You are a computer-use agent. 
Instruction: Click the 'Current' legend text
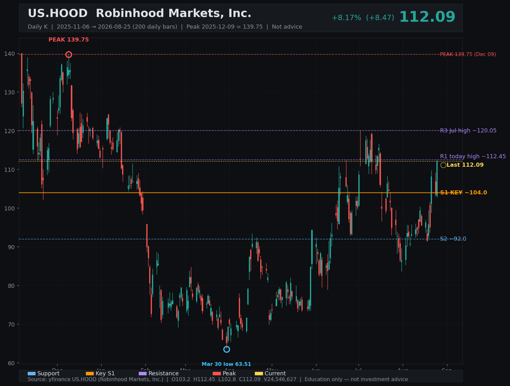[x=275, y=374]
